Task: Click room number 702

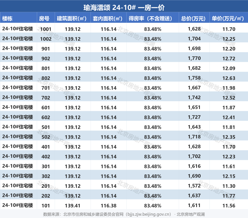Action: pos(46,98)
